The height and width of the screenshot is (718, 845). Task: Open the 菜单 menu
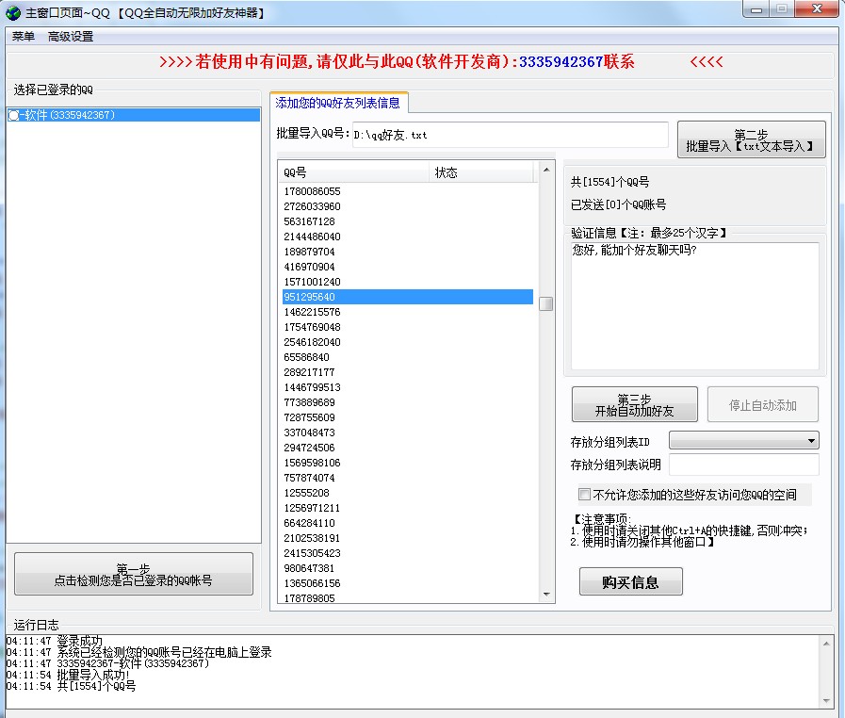tap(24, 36)
